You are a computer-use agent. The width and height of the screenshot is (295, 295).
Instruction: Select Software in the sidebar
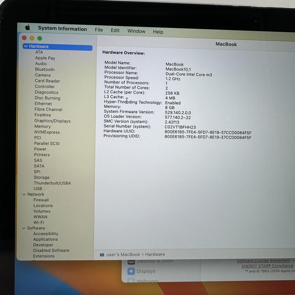[36, 228]
